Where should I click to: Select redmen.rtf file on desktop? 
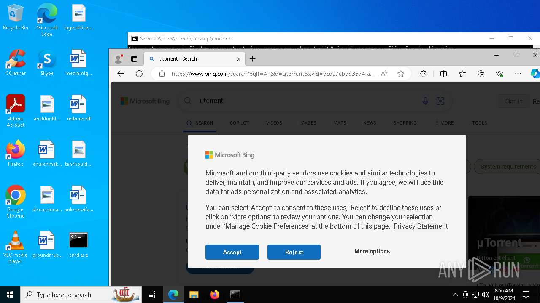78,108
